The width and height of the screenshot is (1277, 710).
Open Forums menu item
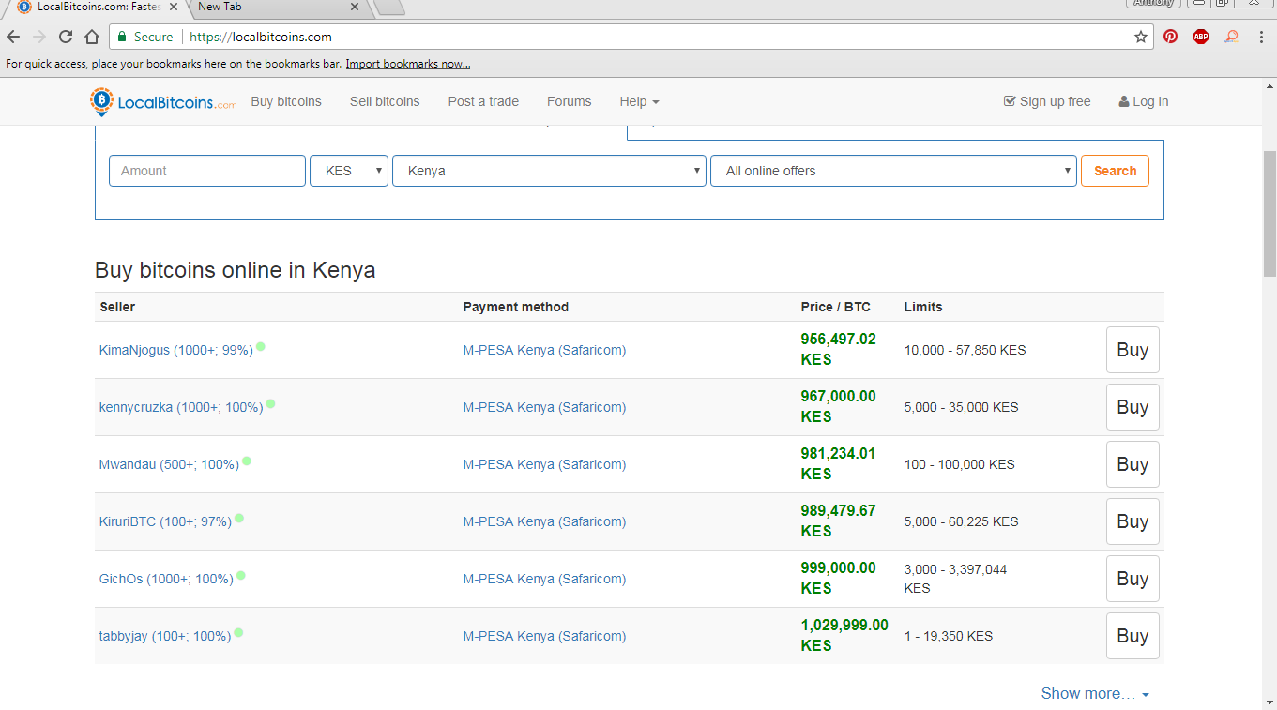pyautogui.click(x=570, y=101)
